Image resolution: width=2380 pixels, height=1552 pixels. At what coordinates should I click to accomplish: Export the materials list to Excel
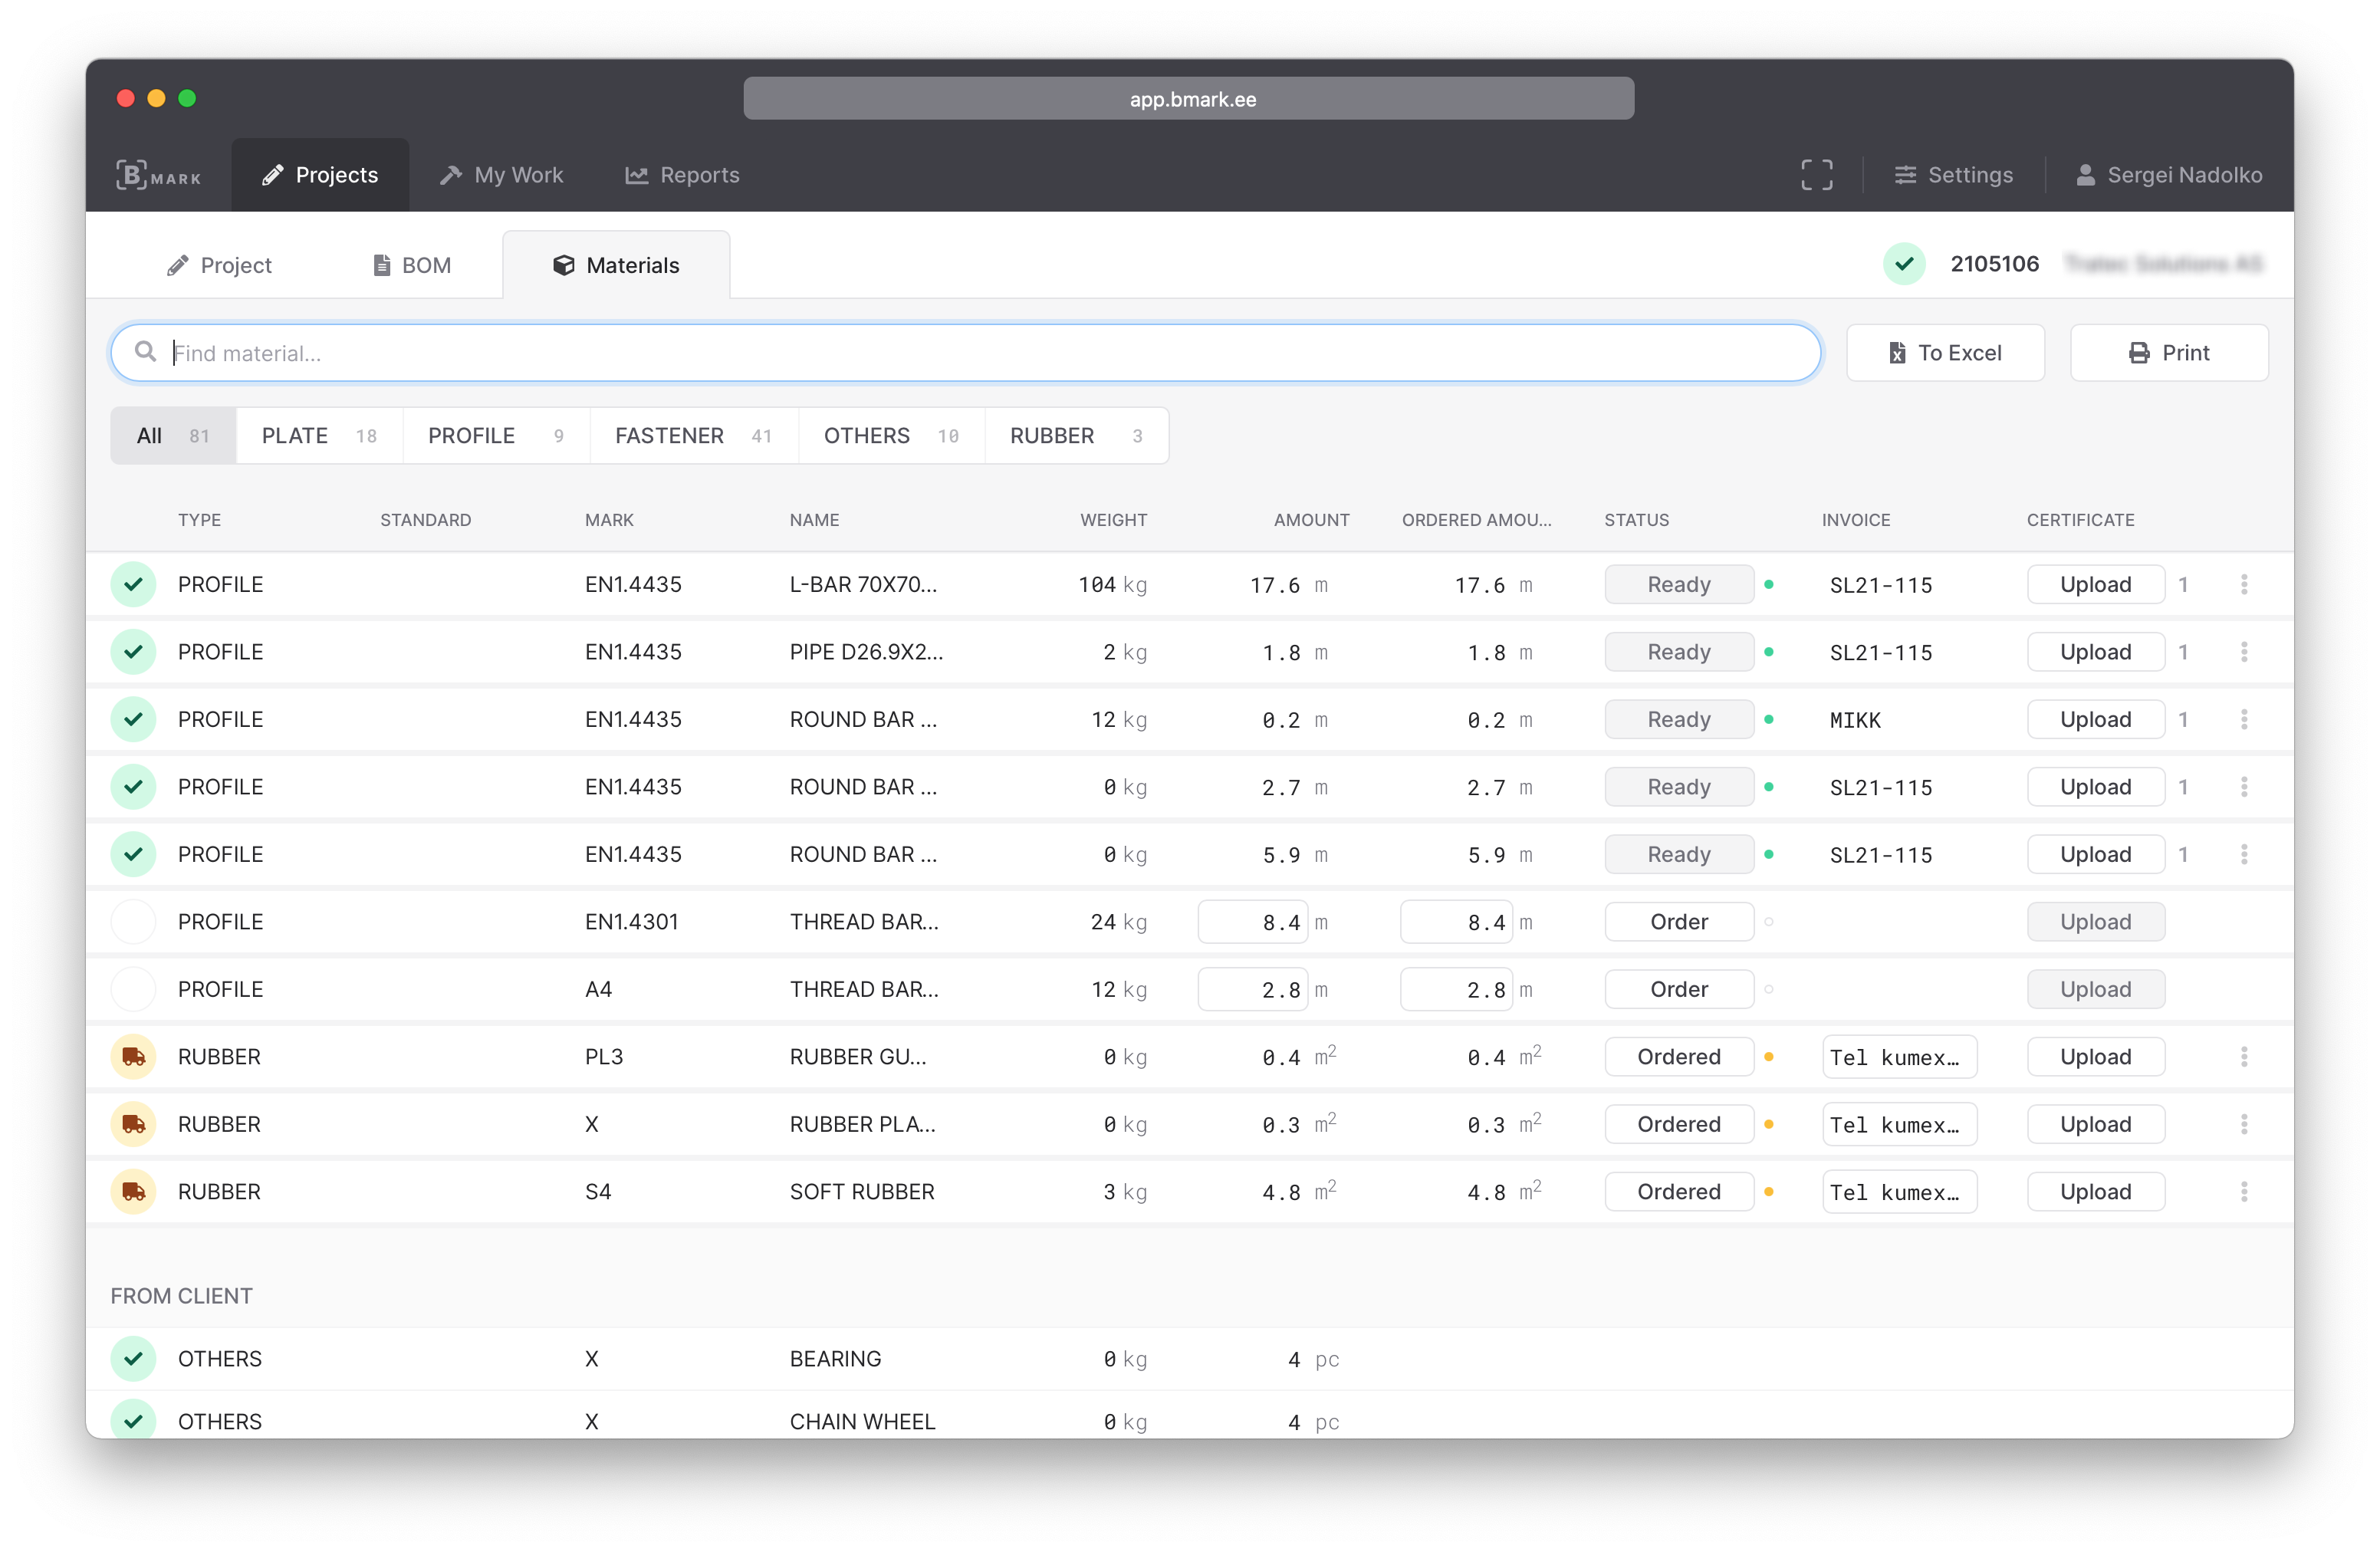pyautogui.click(x=1944, y=352)
